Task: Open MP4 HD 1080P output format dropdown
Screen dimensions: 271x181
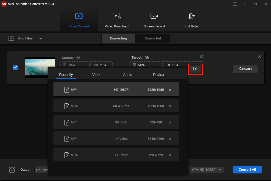Action: tap(207, 170)
